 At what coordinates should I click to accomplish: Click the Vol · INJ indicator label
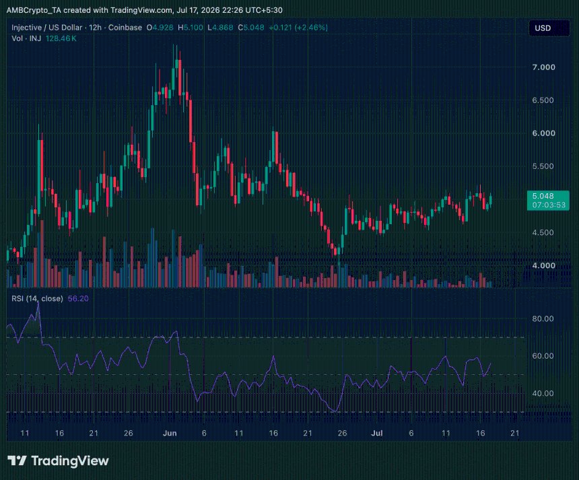(26, 38)
